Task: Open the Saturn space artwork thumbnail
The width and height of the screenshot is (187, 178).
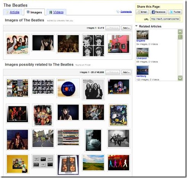Action: coord(118,115)
